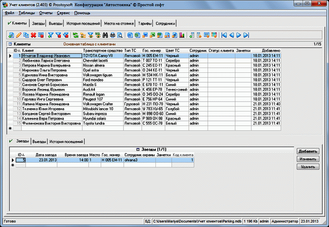This screenshot has width=329, height=227.
Task: Open the Таблицы menu
Action: click(27, 13)
